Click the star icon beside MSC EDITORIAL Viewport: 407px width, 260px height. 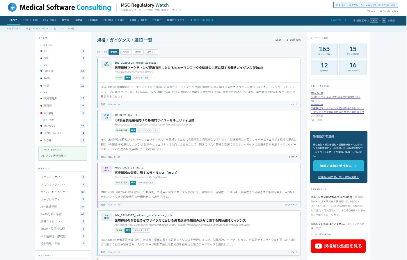point(191,20)
